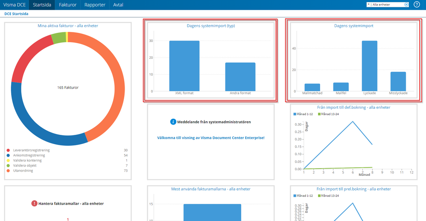Click the XML format axis label
The height and width of the screenshot is (221, 426).
coord(184,93)
